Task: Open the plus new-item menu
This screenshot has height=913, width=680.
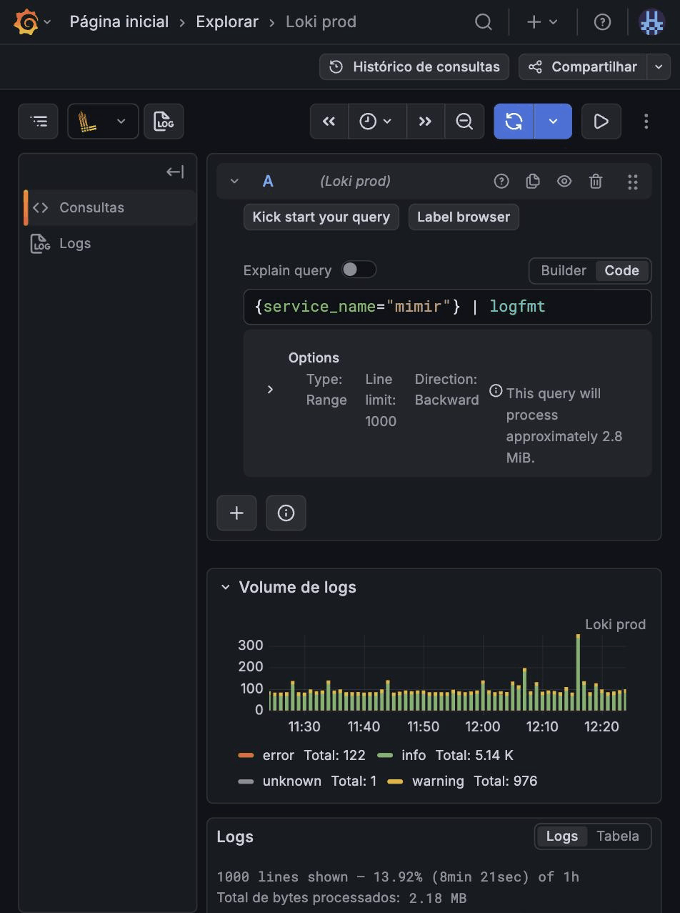Action: [542, 22]
